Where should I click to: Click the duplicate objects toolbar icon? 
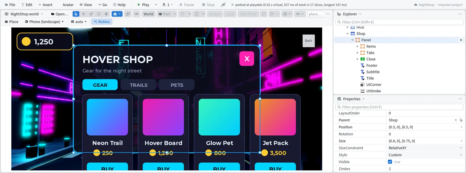pos(128,14)
